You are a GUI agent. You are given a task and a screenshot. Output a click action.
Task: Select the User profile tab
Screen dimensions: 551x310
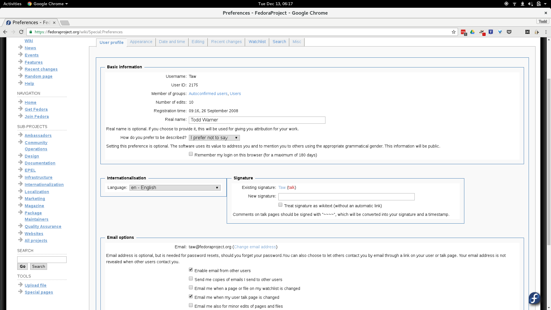click(x=111, y=42)
